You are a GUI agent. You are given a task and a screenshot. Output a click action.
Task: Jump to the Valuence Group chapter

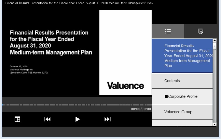pyautogui.click(x=182, y=112)
